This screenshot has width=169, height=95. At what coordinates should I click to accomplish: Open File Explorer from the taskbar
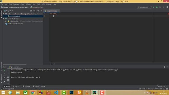[18, 93]
